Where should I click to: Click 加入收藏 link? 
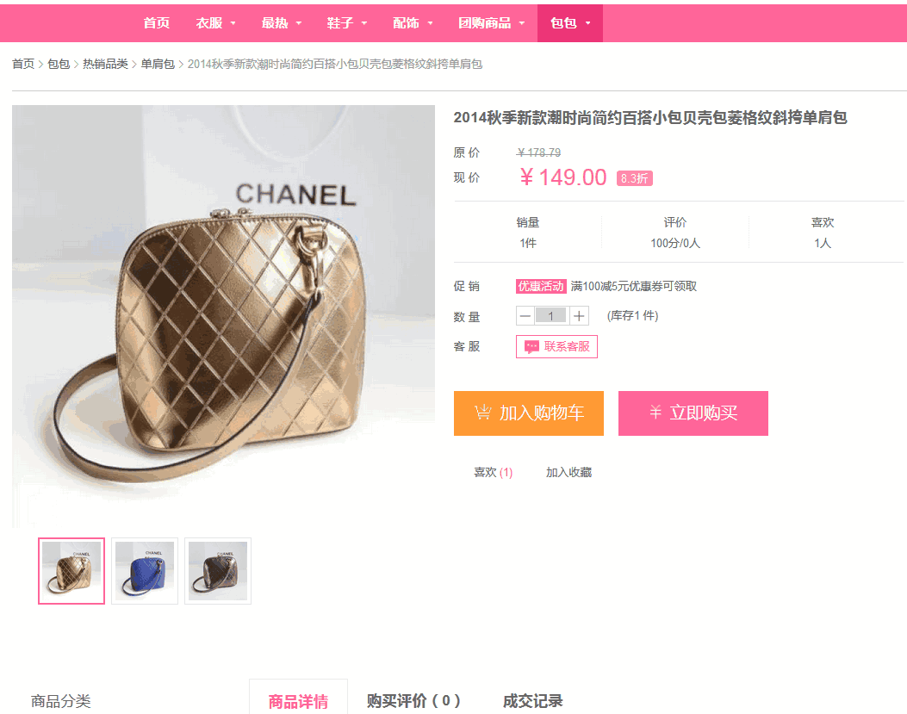[x=568, y=472]
